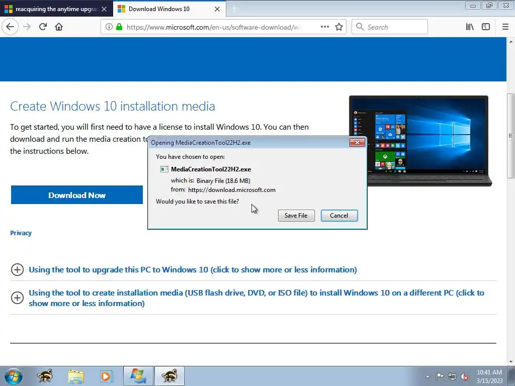This screenshot has width=515, height=386.
Task: Go back to the previous page
Action: point(10,27)
